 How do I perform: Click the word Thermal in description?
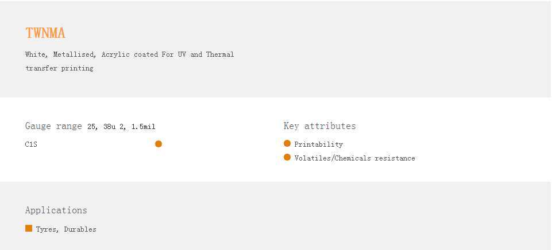point(220,54)
